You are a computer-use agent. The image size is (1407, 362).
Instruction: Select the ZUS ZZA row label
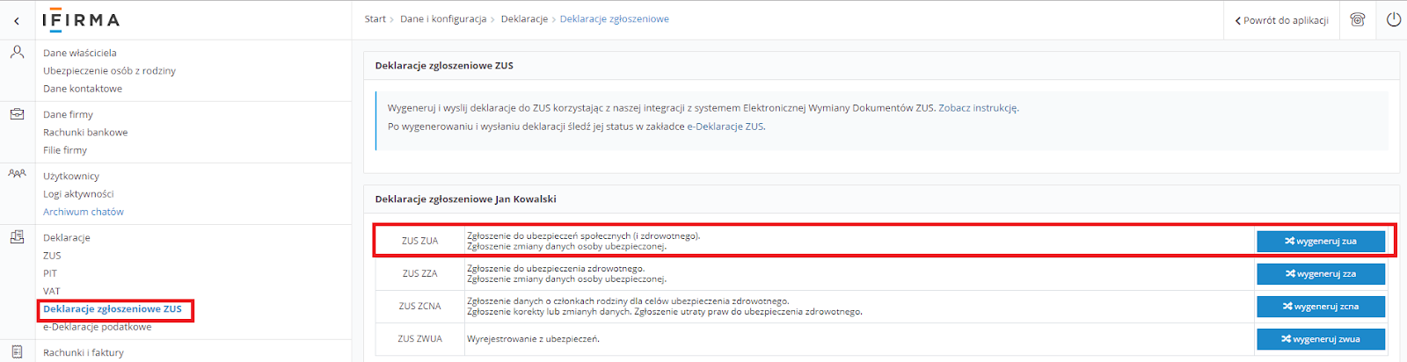pos(419,273)
